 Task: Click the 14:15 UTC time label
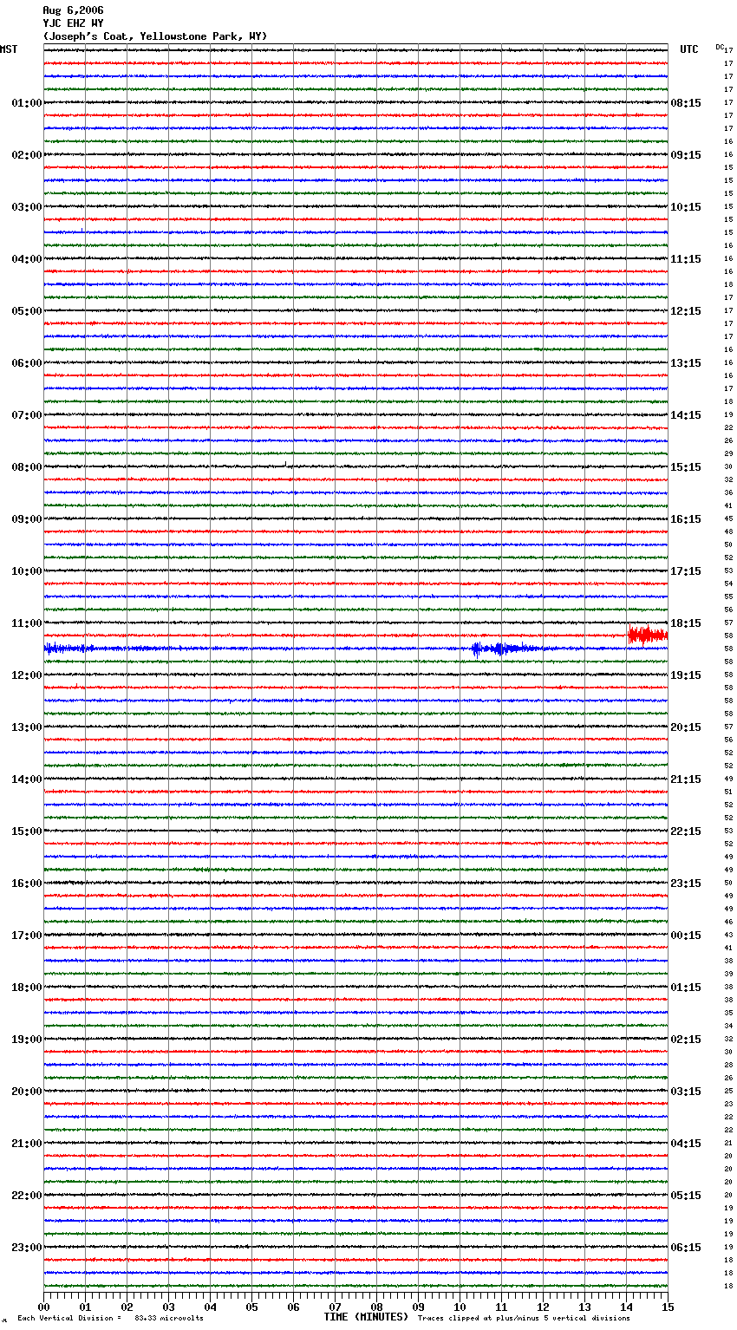(686, 415)
